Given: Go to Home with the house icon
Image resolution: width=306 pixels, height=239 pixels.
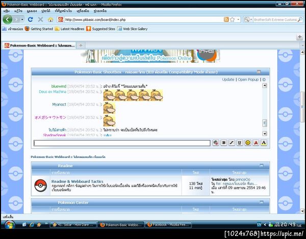Looking at the screenshot, I should (x=50, y=19).
